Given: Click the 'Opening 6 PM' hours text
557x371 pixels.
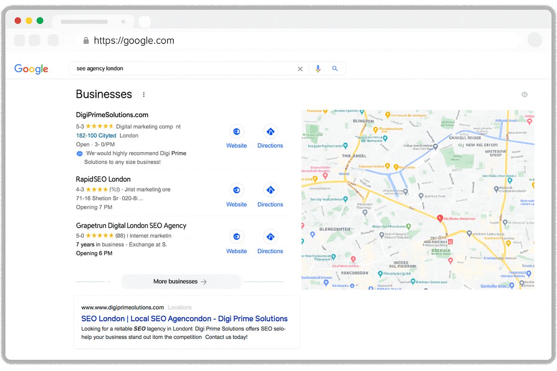Looking at the screenshot, I should pos(94,253).
